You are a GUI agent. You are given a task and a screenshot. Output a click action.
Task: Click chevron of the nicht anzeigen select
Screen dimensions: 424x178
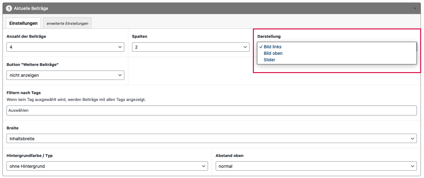pyautogui.click(x=120, y=75)
